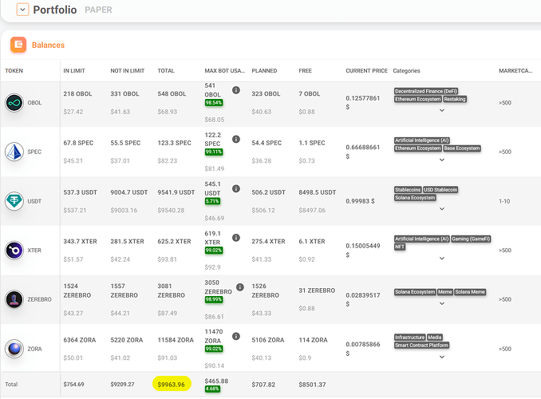Sort by IN LIMIT column header
This screenshot has width=541, height=399.
(x=74, y=71)
